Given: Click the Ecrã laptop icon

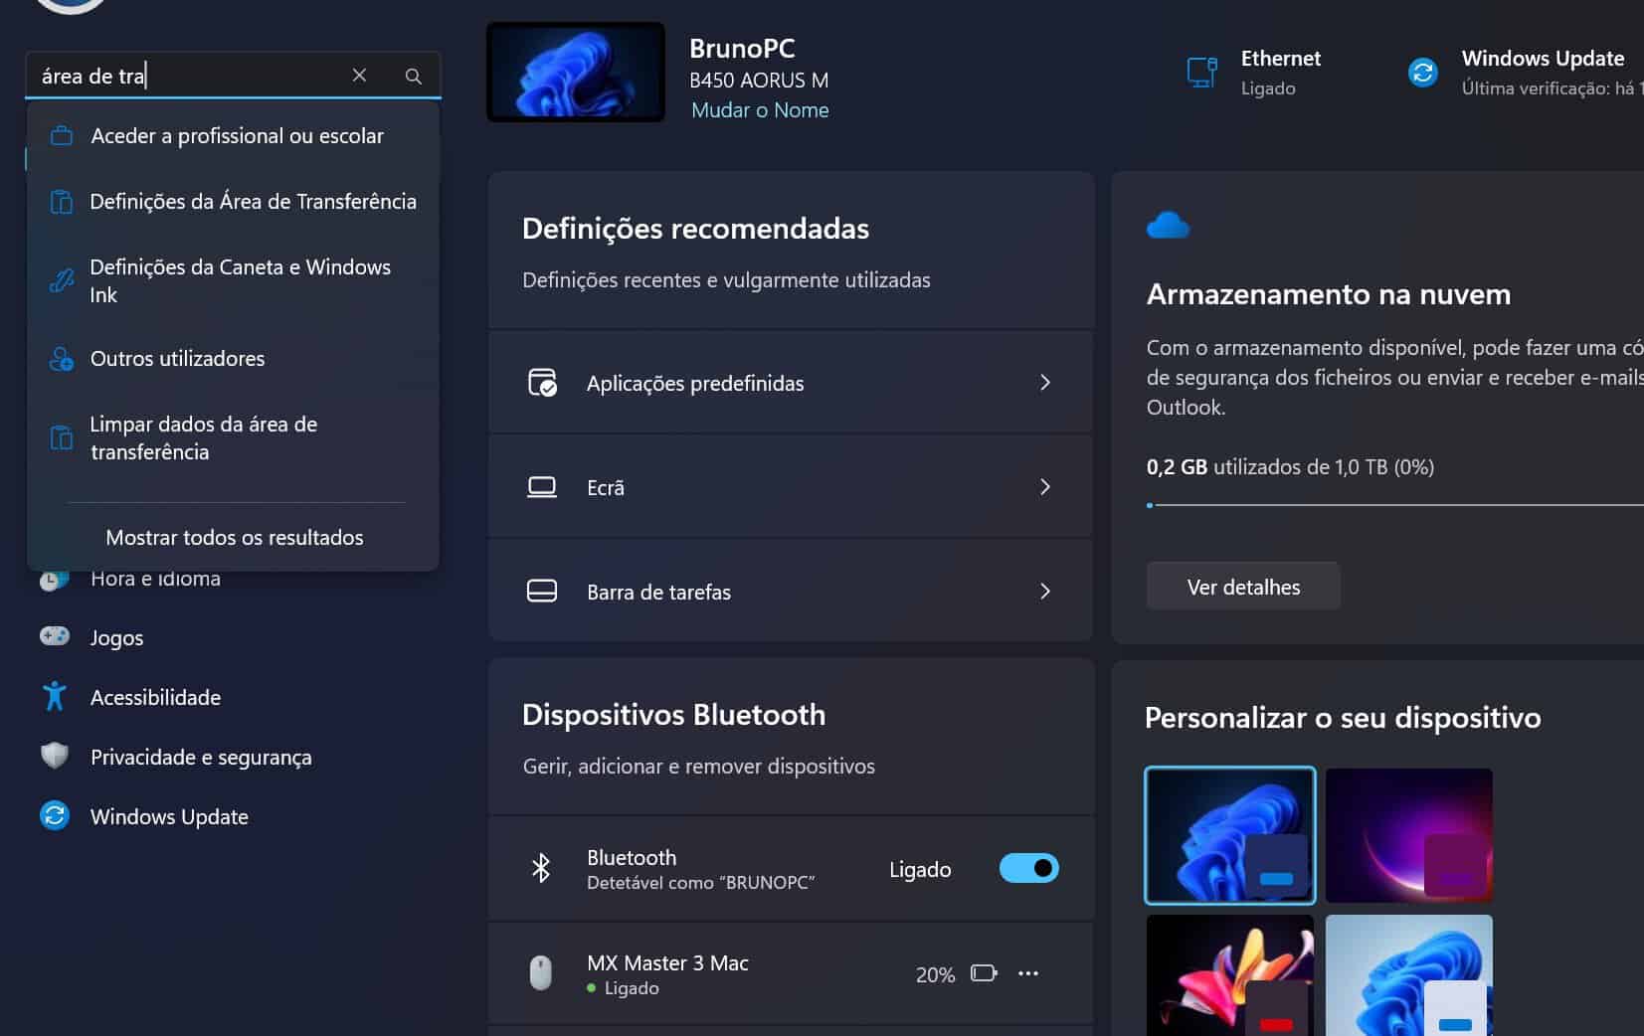Looking at the screenshot, I should tap(542, 487).
